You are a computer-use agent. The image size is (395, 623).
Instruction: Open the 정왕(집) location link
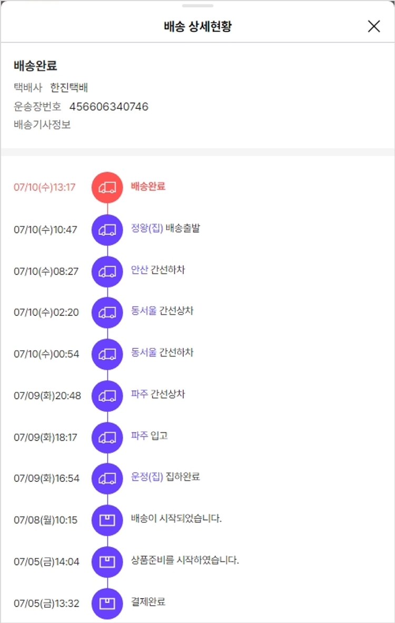(147, 229)
